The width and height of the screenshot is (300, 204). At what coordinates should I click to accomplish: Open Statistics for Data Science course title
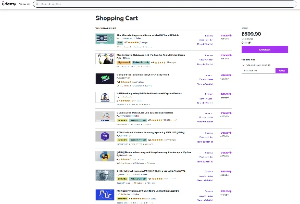click(x=145, y=113)
